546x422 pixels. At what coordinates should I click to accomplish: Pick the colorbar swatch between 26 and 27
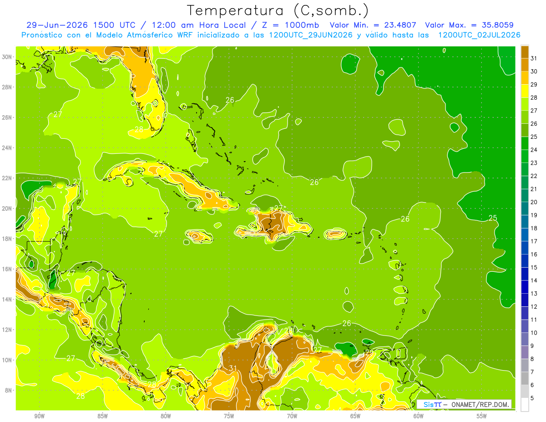coord(525,117)
